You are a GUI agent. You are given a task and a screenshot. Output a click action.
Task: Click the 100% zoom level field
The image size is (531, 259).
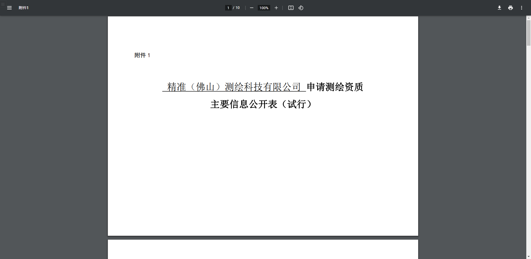[264, 8]
